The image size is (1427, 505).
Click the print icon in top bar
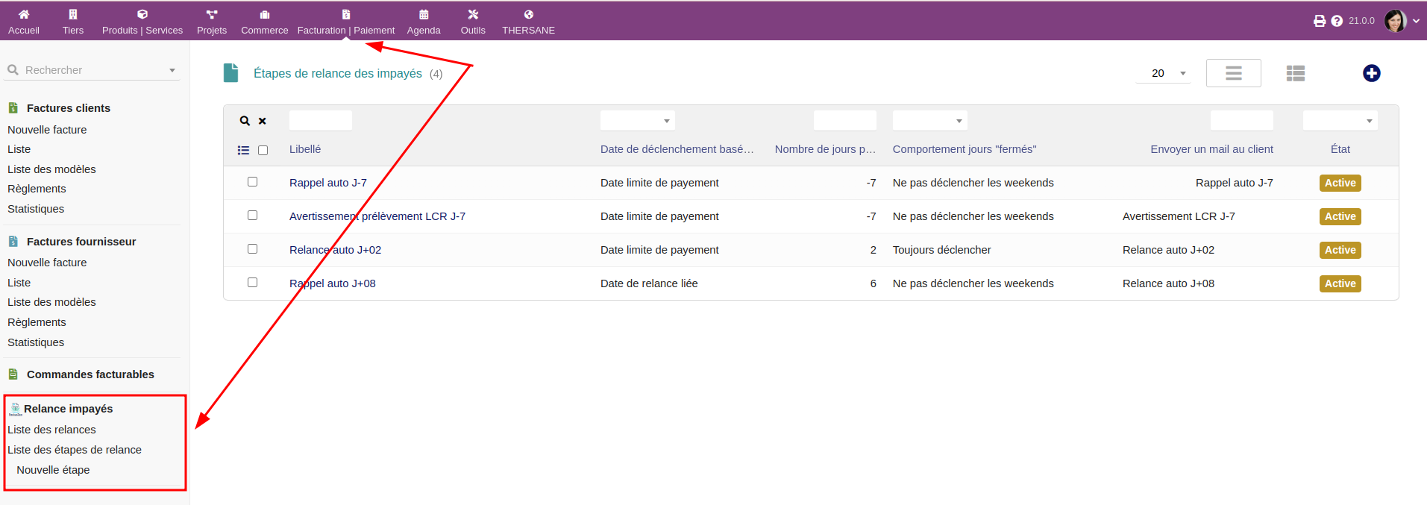(1319, 21)
